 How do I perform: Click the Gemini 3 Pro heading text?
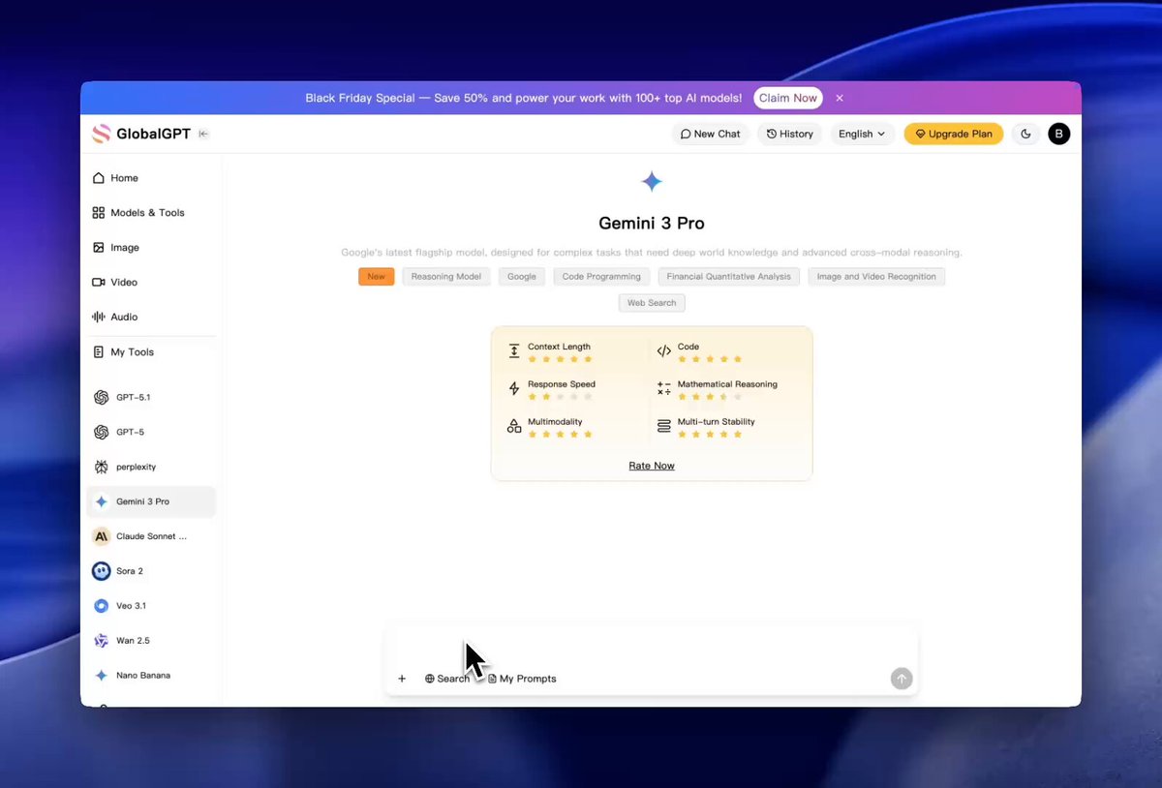coord(652,223)
